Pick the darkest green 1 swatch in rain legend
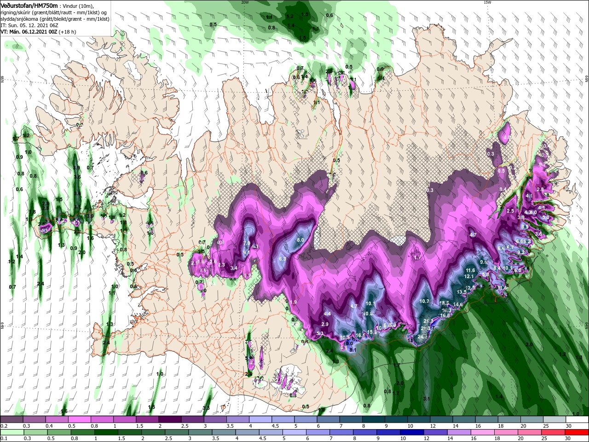Image resolution: width=589 pixels, height=442 pixels. point(106,432)
